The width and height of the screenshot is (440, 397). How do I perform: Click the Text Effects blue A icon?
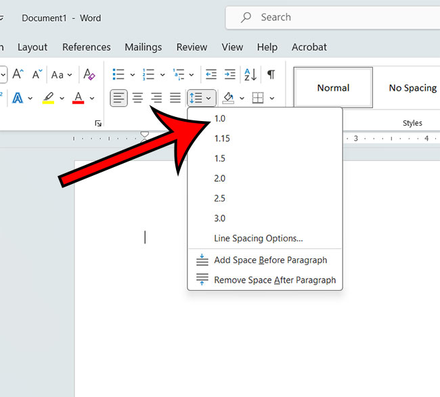click(x=18, y=98)
